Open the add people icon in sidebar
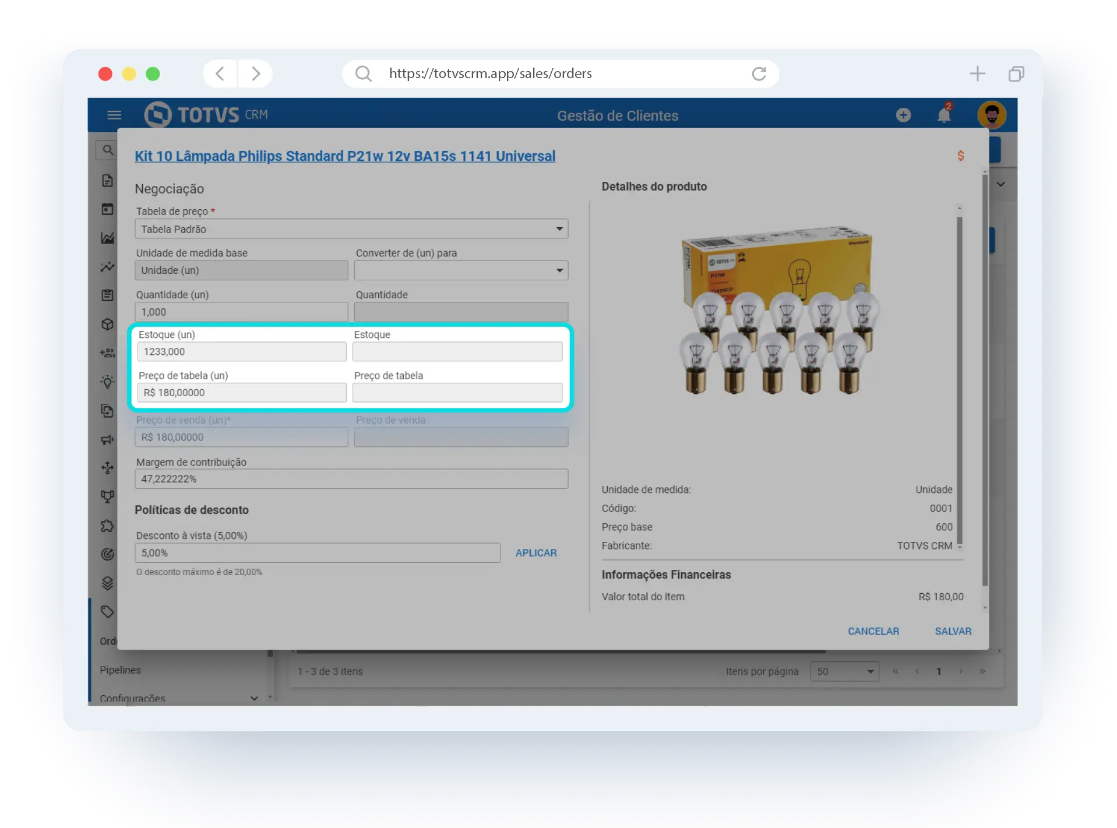1117x828 pixels. point(108,353)
